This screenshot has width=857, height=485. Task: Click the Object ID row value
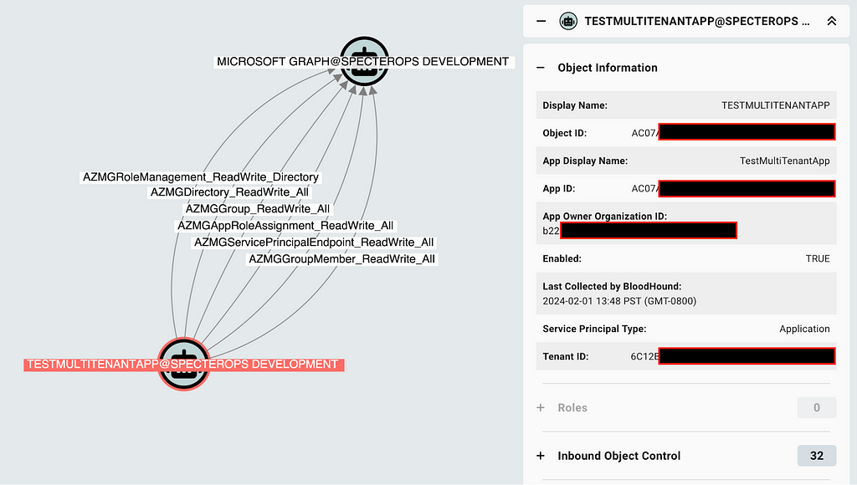[x=733, y=133]
